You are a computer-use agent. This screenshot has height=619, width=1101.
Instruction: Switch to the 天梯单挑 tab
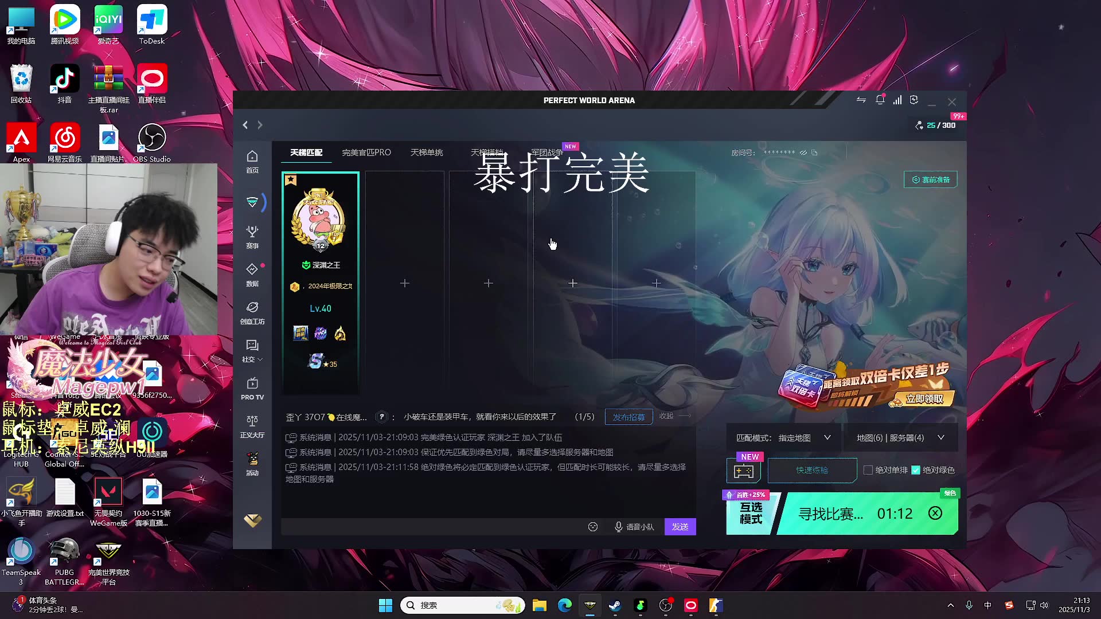click(x=427, y=152)
